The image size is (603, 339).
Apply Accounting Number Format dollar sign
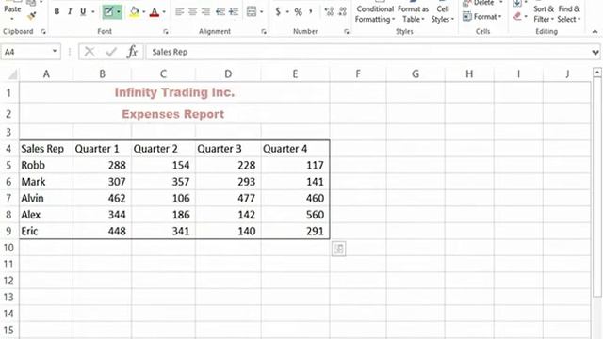point(278,12)
